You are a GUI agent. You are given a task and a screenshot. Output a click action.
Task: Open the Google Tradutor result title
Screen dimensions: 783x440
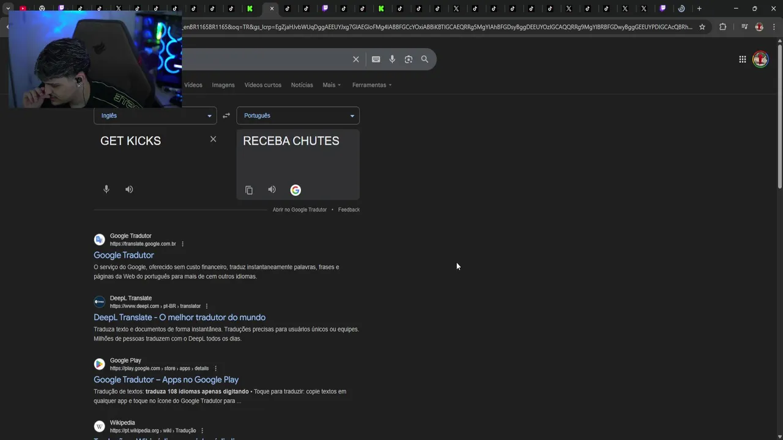click(124, 255)
